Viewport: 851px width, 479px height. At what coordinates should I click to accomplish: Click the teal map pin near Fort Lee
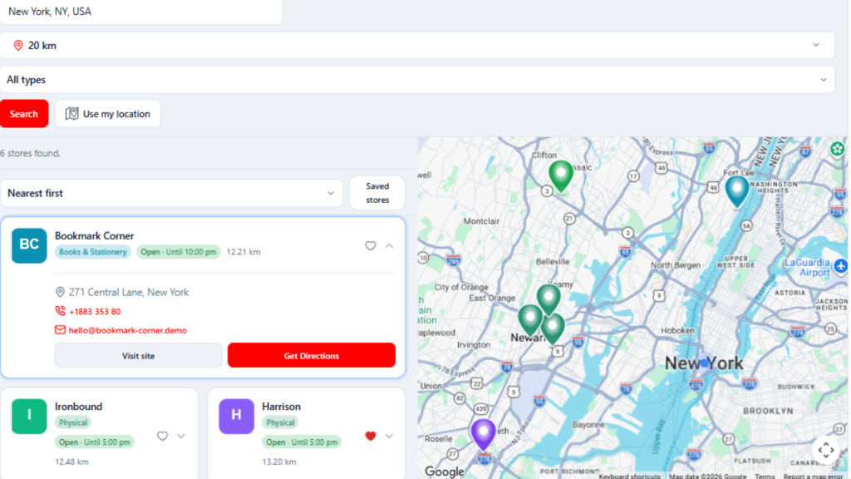click(736, 190)
